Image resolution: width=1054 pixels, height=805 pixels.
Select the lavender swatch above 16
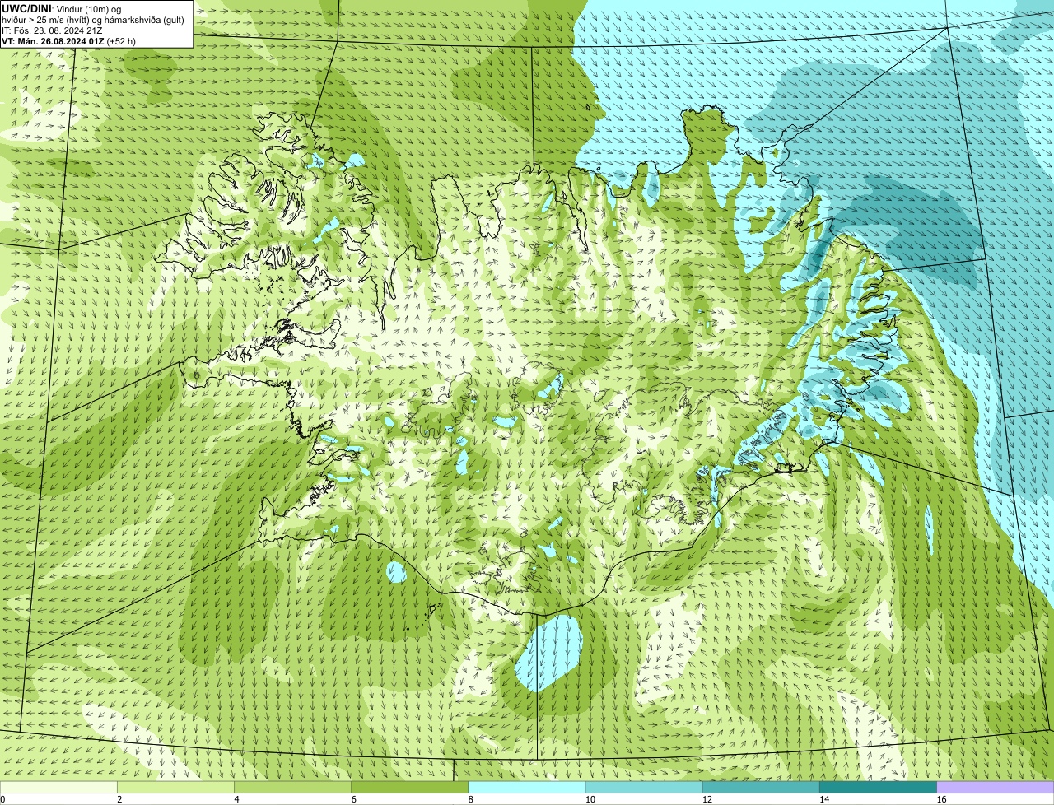coord(996,787)
